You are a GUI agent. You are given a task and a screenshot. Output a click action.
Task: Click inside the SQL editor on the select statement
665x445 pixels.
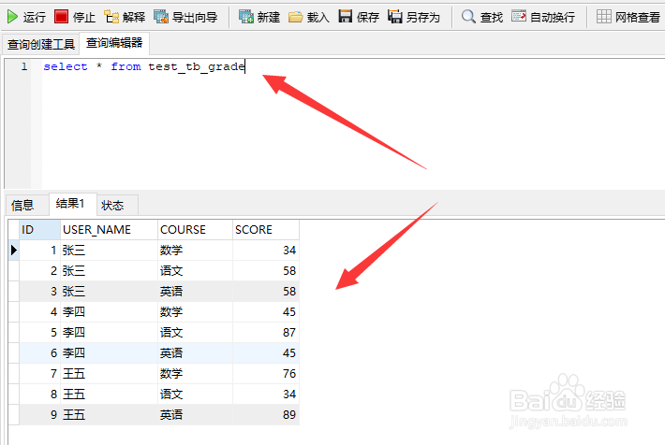144,67
